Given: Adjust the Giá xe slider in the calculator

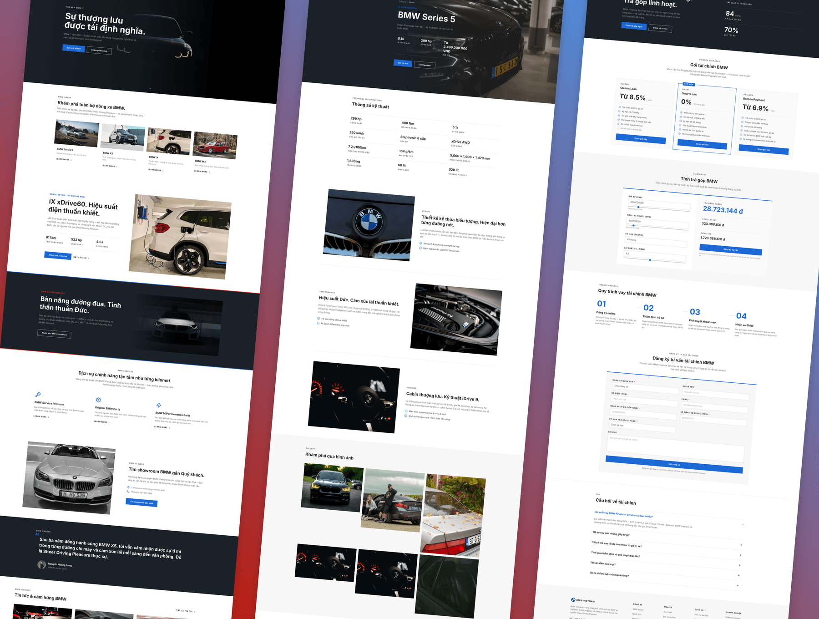Looking at the screenshot, I should click(638, 208).
